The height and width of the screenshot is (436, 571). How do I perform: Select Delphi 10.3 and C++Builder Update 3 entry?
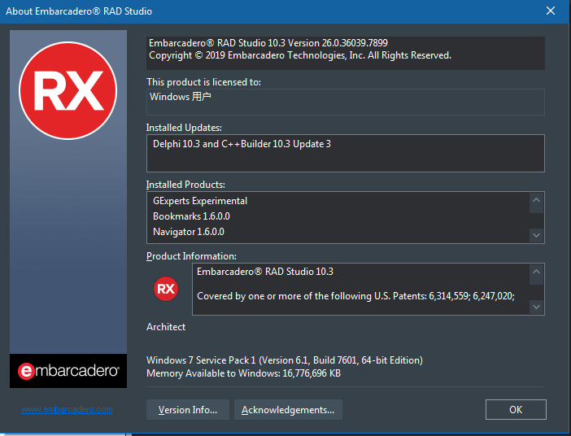click(x=242, y=144)
